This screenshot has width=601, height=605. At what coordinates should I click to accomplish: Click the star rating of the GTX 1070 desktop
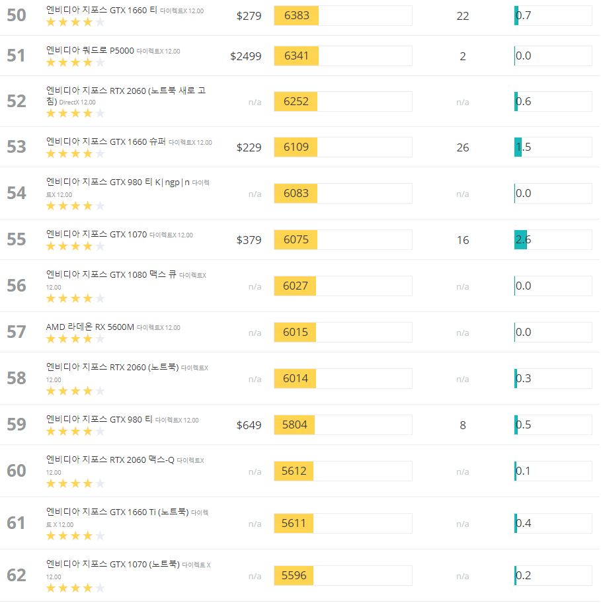pos(75,246)
